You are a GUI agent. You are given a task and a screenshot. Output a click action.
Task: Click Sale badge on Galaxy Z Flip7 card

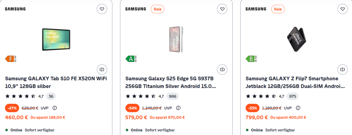(278, 9)
